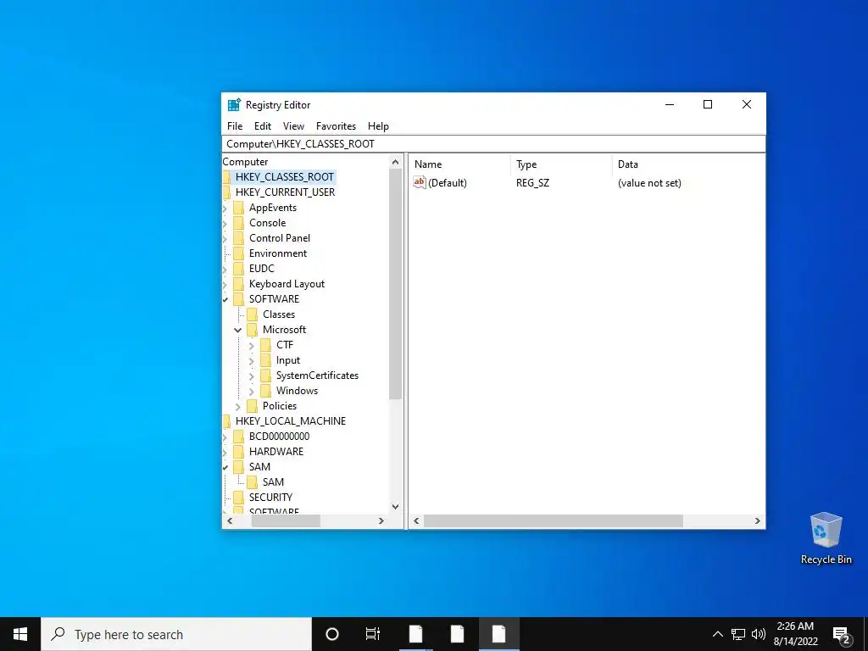Collapse the Microsoft key
The width and height of the screenshot is (868, 651).
click(238, 330)
